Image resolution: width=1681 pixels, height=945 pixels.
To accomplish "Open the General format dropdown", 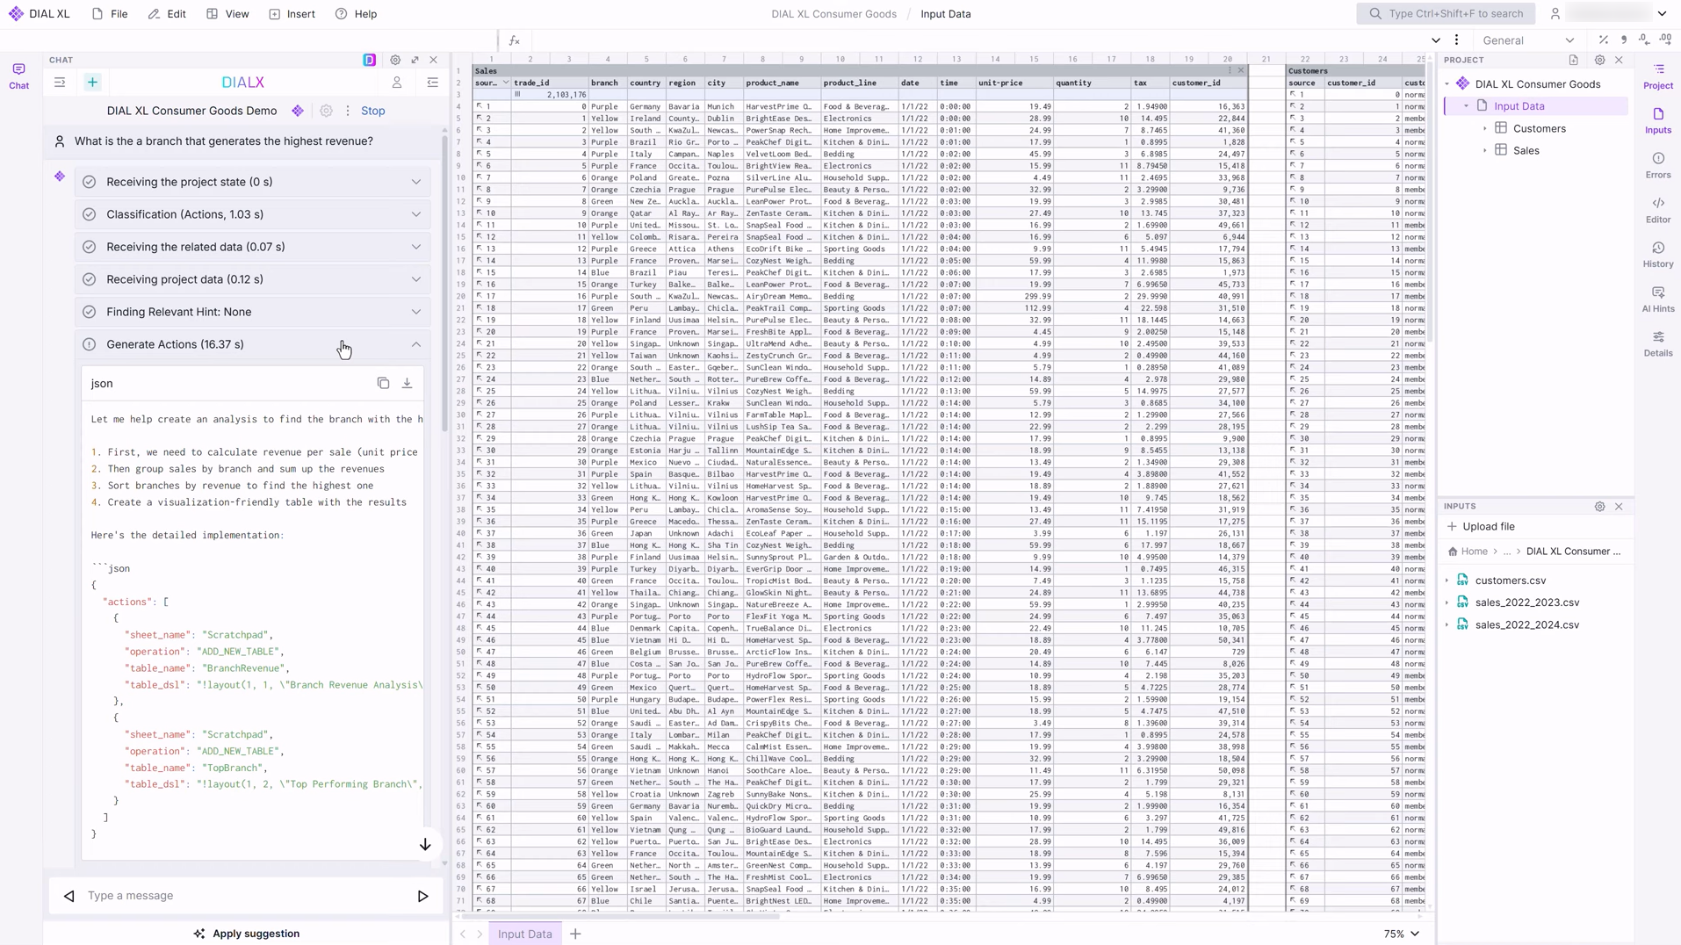I will point(1527,40).
